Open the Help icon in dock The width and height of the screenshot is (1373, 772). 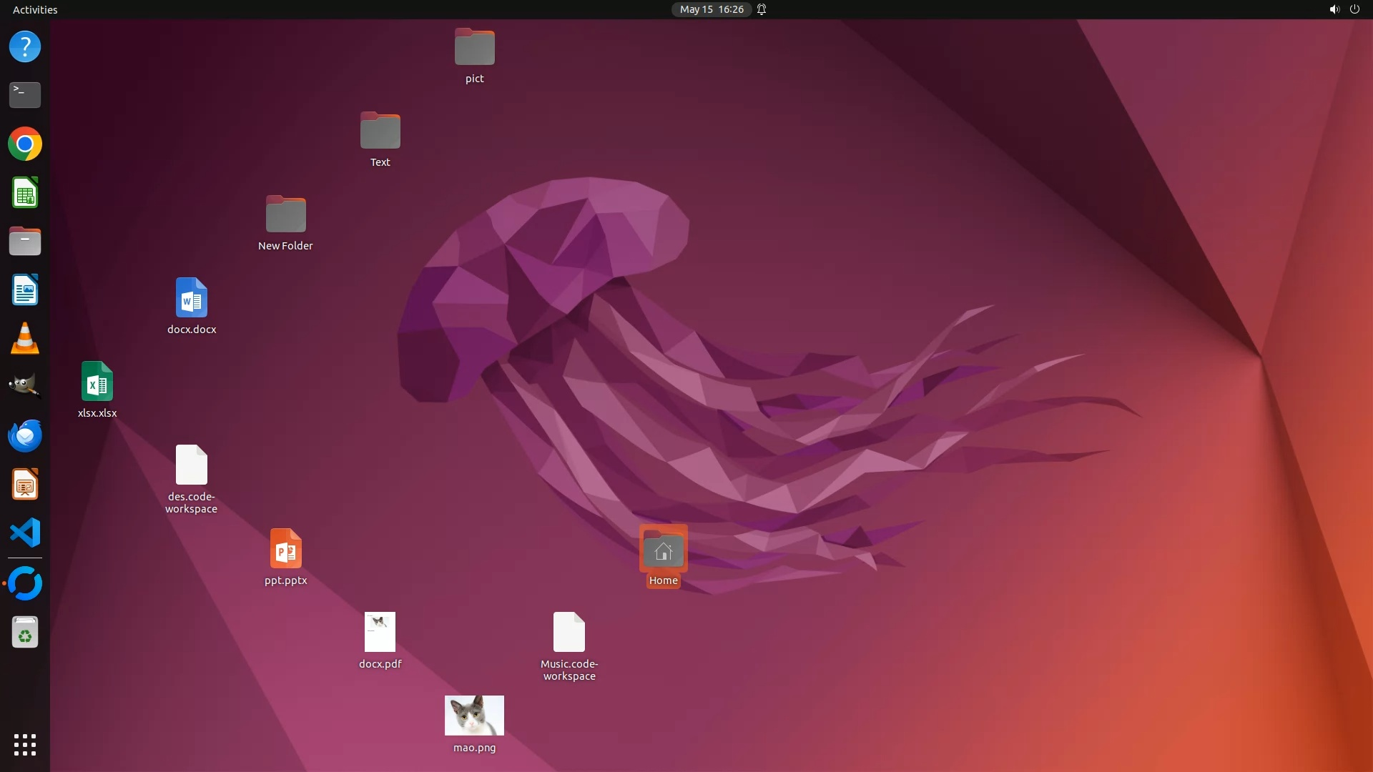coord(25,47)
